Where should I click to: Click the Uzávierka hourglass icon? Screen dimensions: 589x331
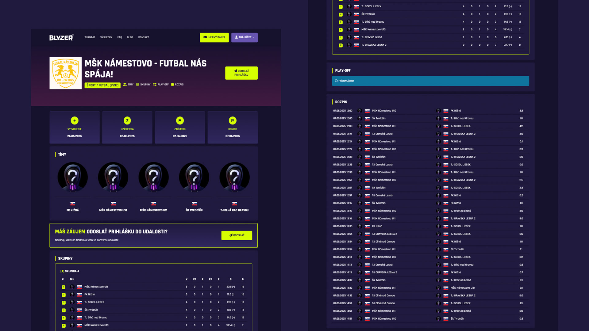pyautogui.click(x=127, y=120)
